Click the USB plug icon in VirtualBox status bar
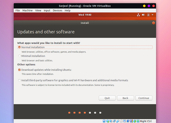 coord(118,121)
